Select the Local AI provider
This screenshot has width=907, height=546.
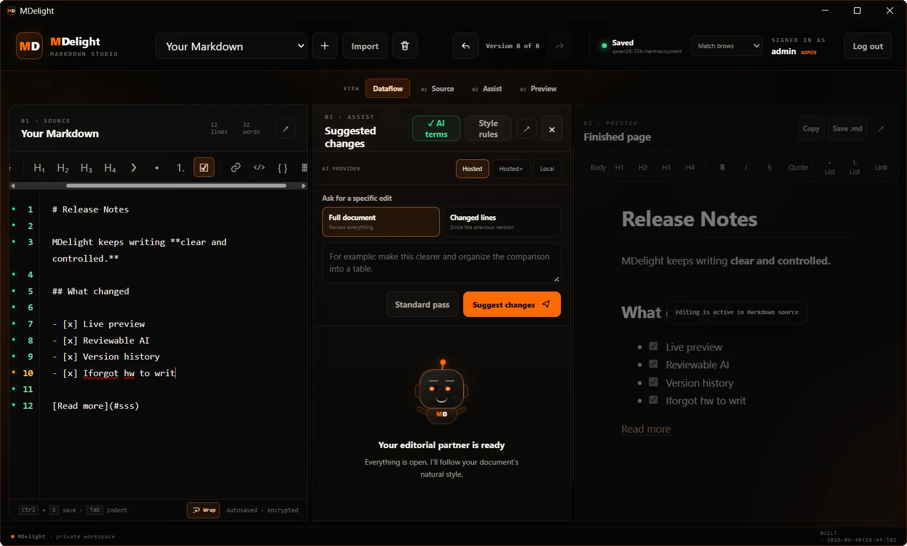click(x=547, y=169)
